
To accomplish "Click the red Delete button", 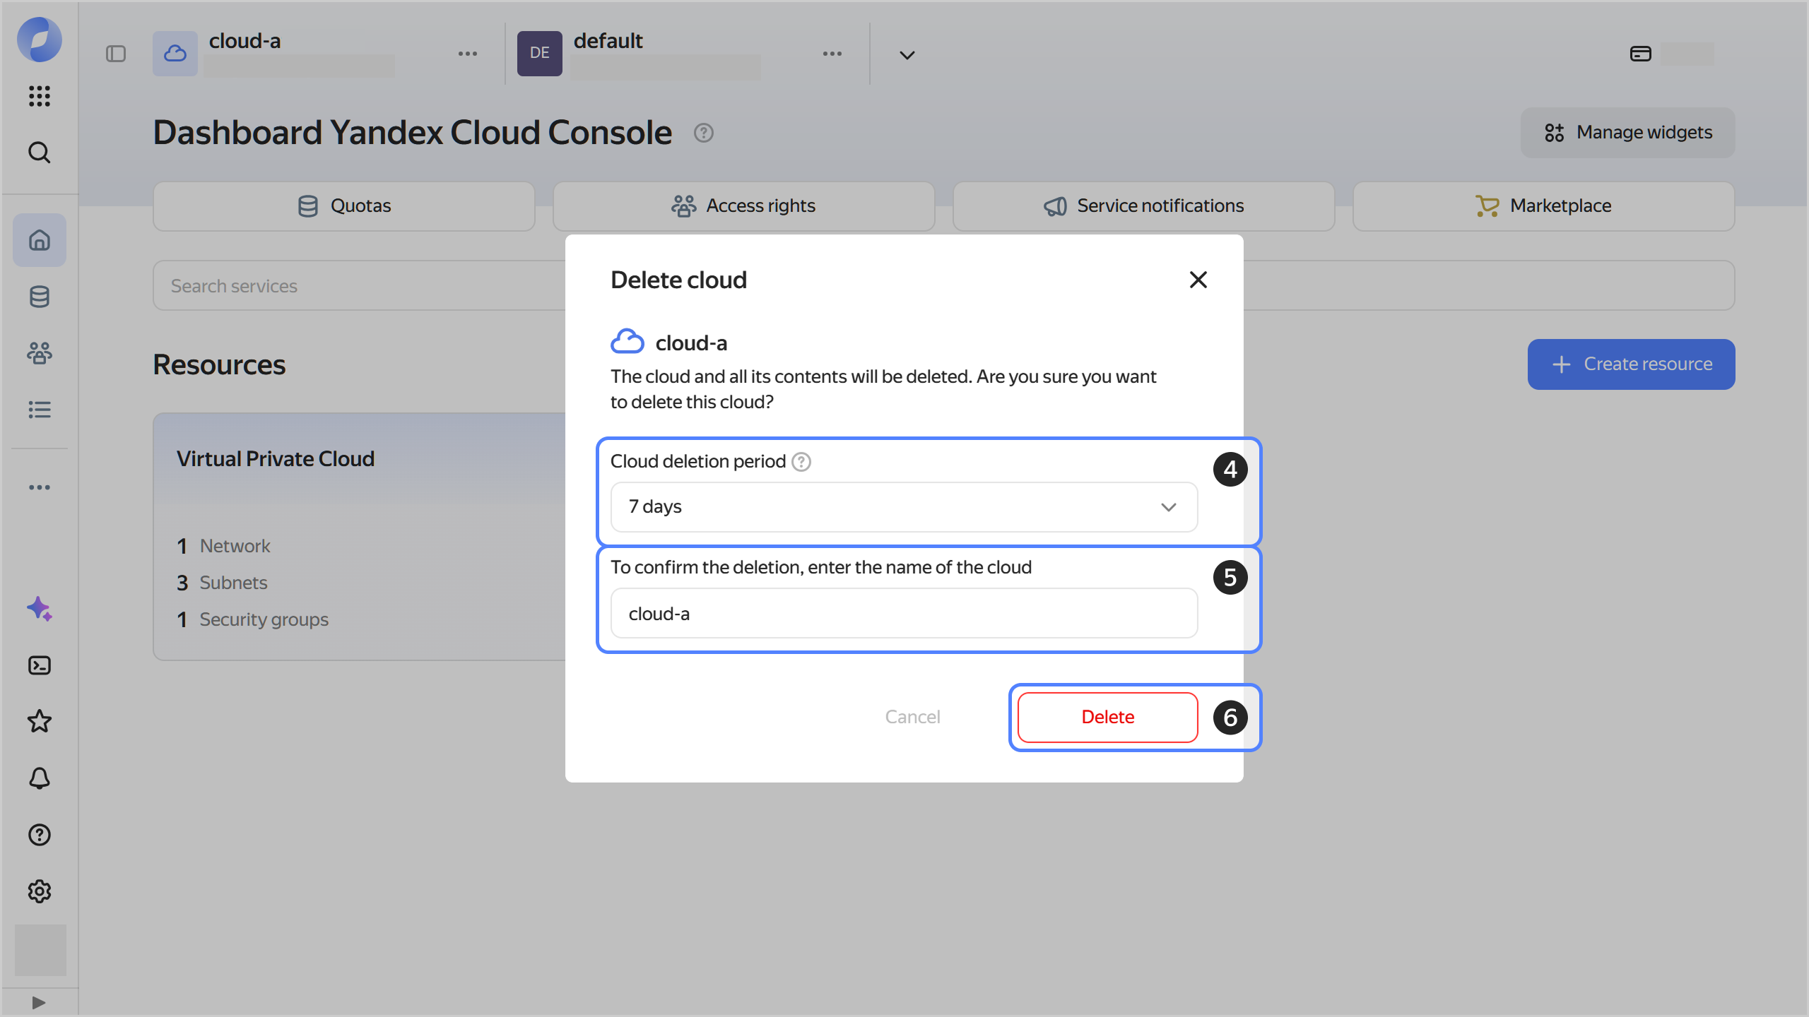I will coord(1107,717).
